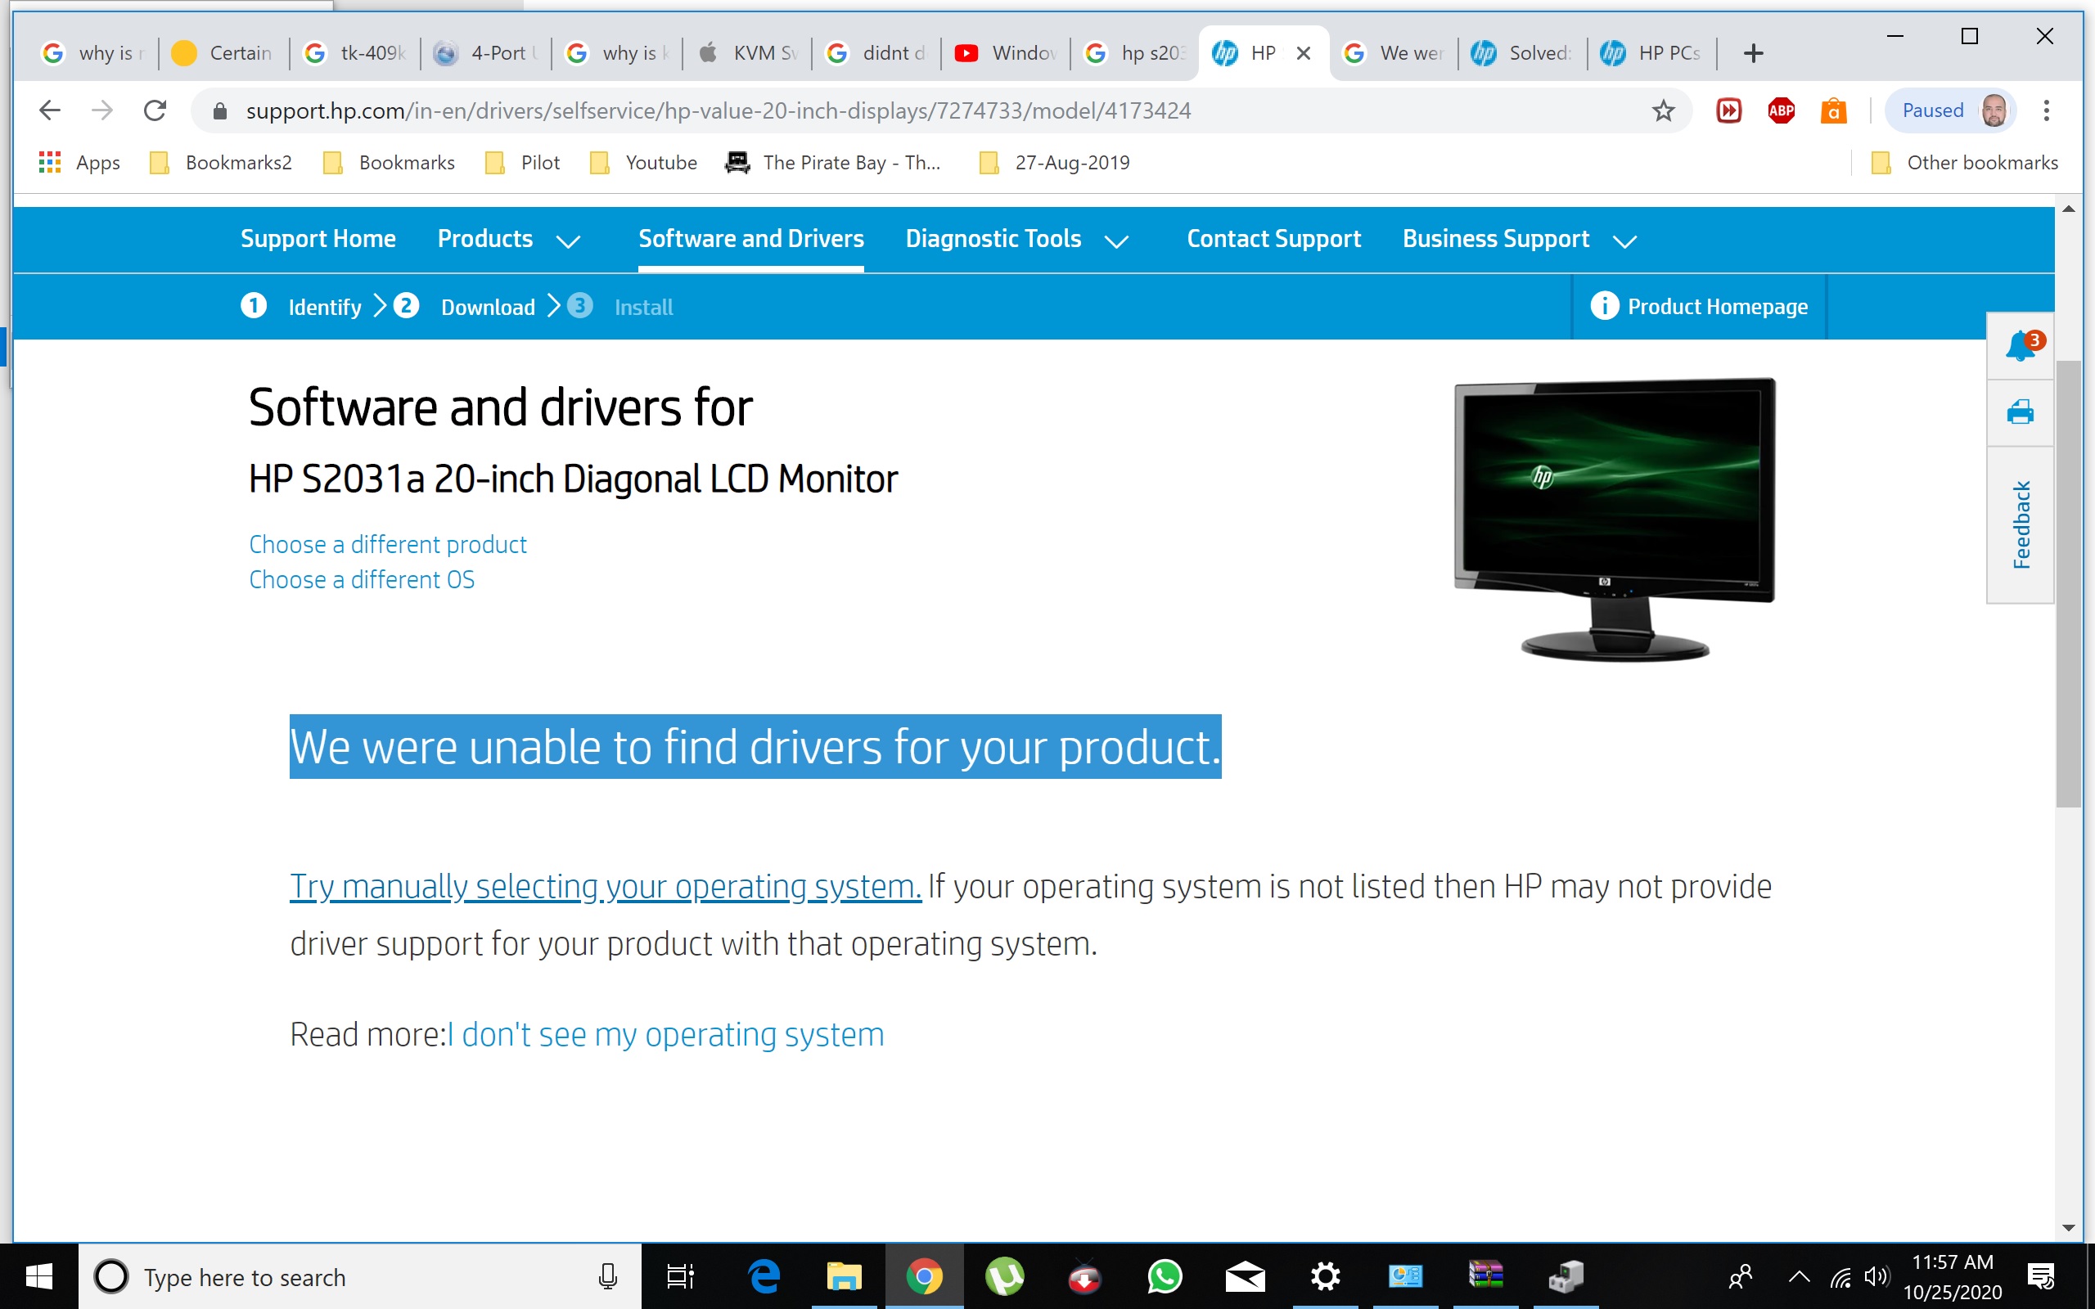Viewport: 2095px width, 1309px height.
Task: Click the print icon on the right sidebar
Action: click(2020, 413)
